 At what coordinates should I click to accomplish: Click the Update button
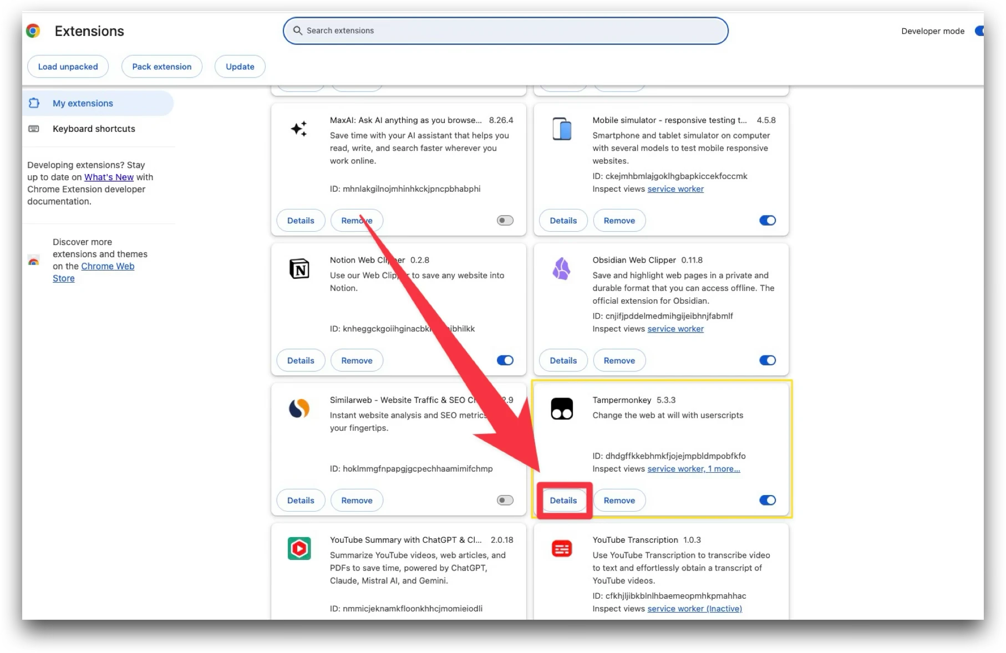[x=240, y=67]
